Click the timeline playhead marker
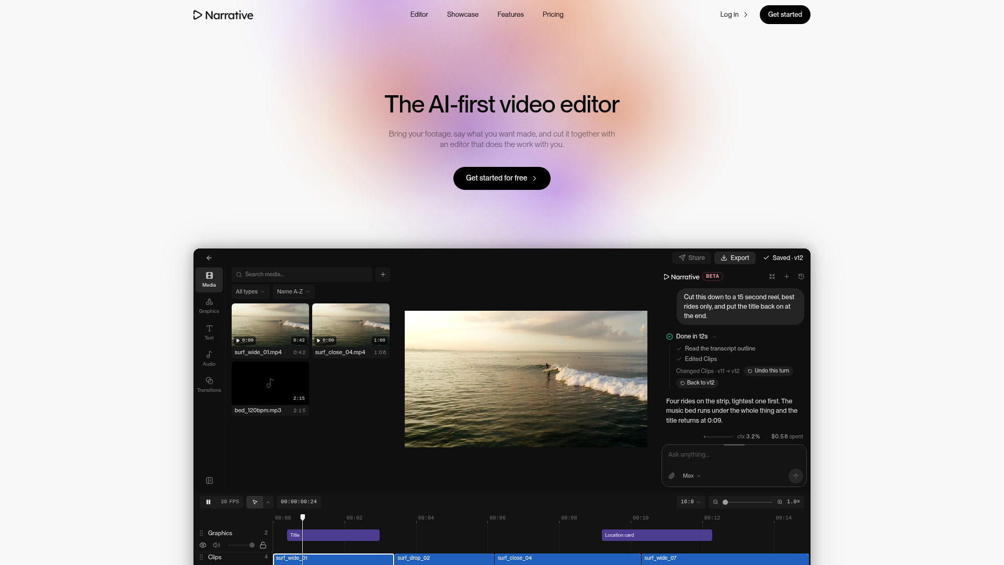 point(303,517)
